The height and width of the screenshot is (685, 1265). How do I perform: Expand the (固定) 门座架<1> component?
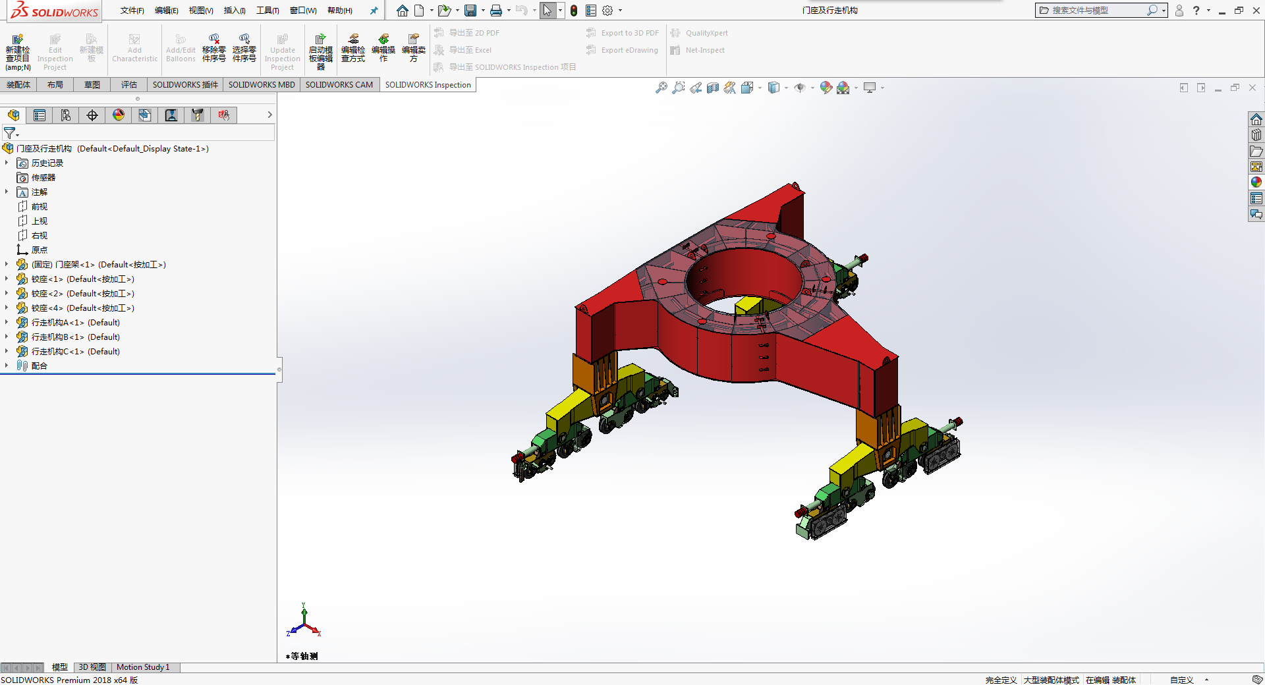click(7, 264)
